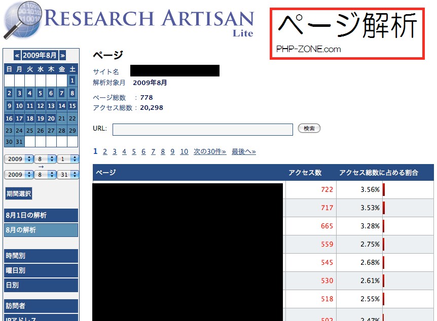Click access count value 559
Viewport: 437px width, 321px height.
(327, 244)
